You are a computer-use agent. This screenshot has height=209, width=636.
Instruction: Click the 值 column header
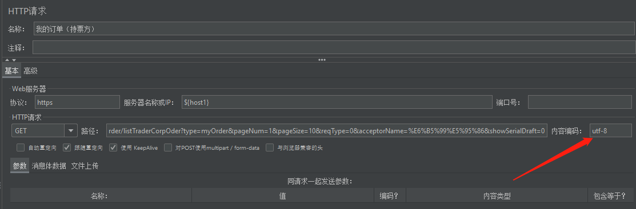coord(282,196)
